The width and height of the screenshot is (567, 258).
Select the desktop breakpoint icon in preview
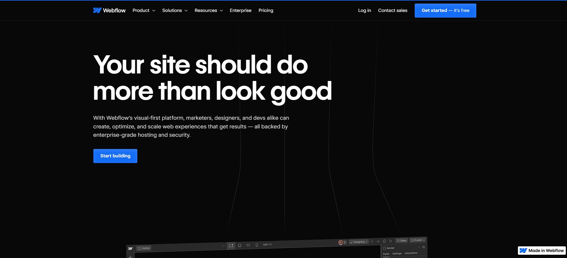[x=231, y=245]
